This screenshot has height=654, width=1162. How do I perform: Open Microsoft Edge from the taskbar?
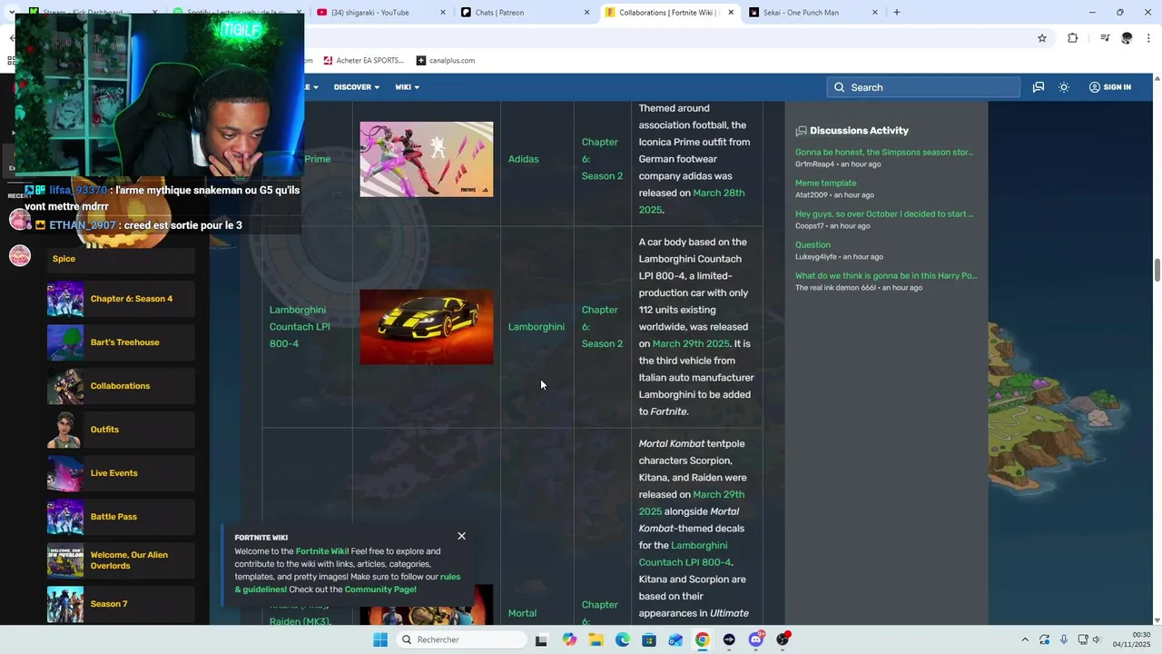pyautogui.click(x=623, y=639)
